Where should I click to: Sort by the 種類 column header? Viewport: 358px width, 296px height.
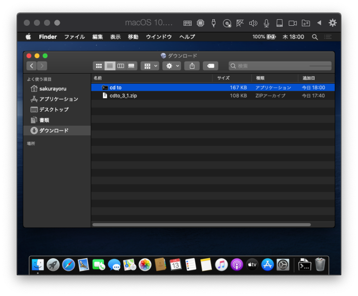(x=275, y=78)
